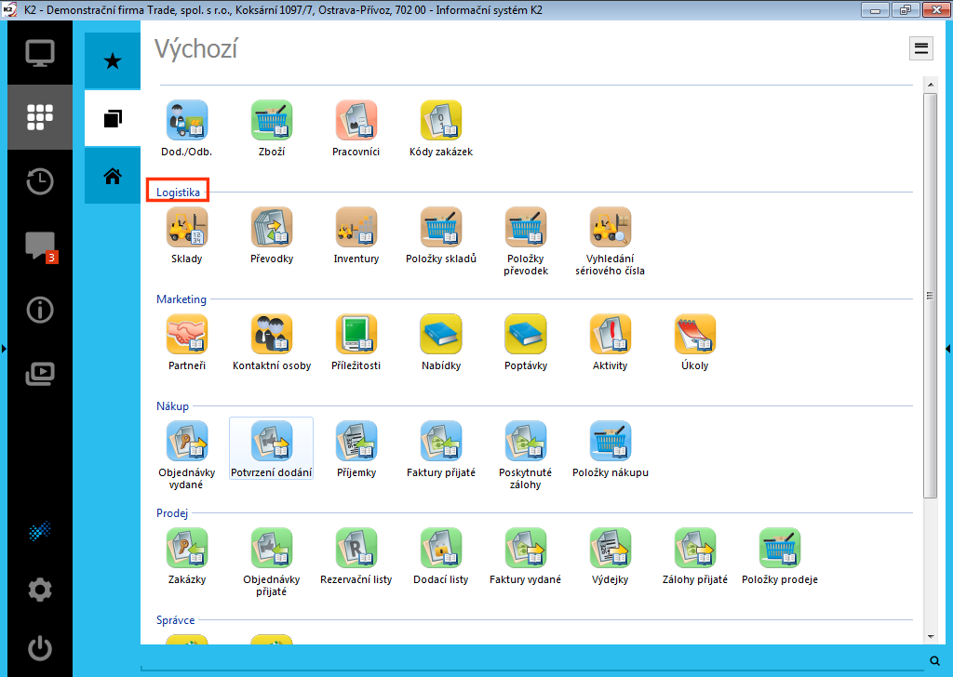Open the Převodky module
Image resolution: width=953 pixels, height=677 pixels.
point(272,227)
